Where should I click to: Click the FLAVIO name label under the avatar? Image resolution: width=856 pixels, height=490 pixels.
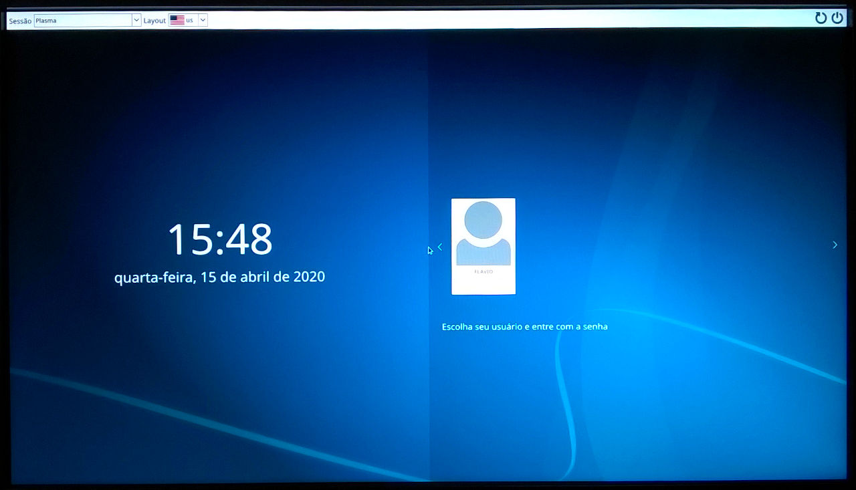tap(483, 272)
